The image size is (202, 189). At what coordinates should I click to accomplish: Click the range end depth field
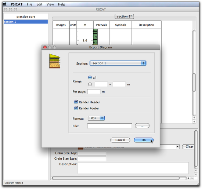click(119, 84)
